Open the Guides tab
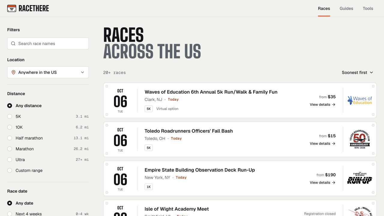The image size is (384, 216). click(x=346, y=8)
